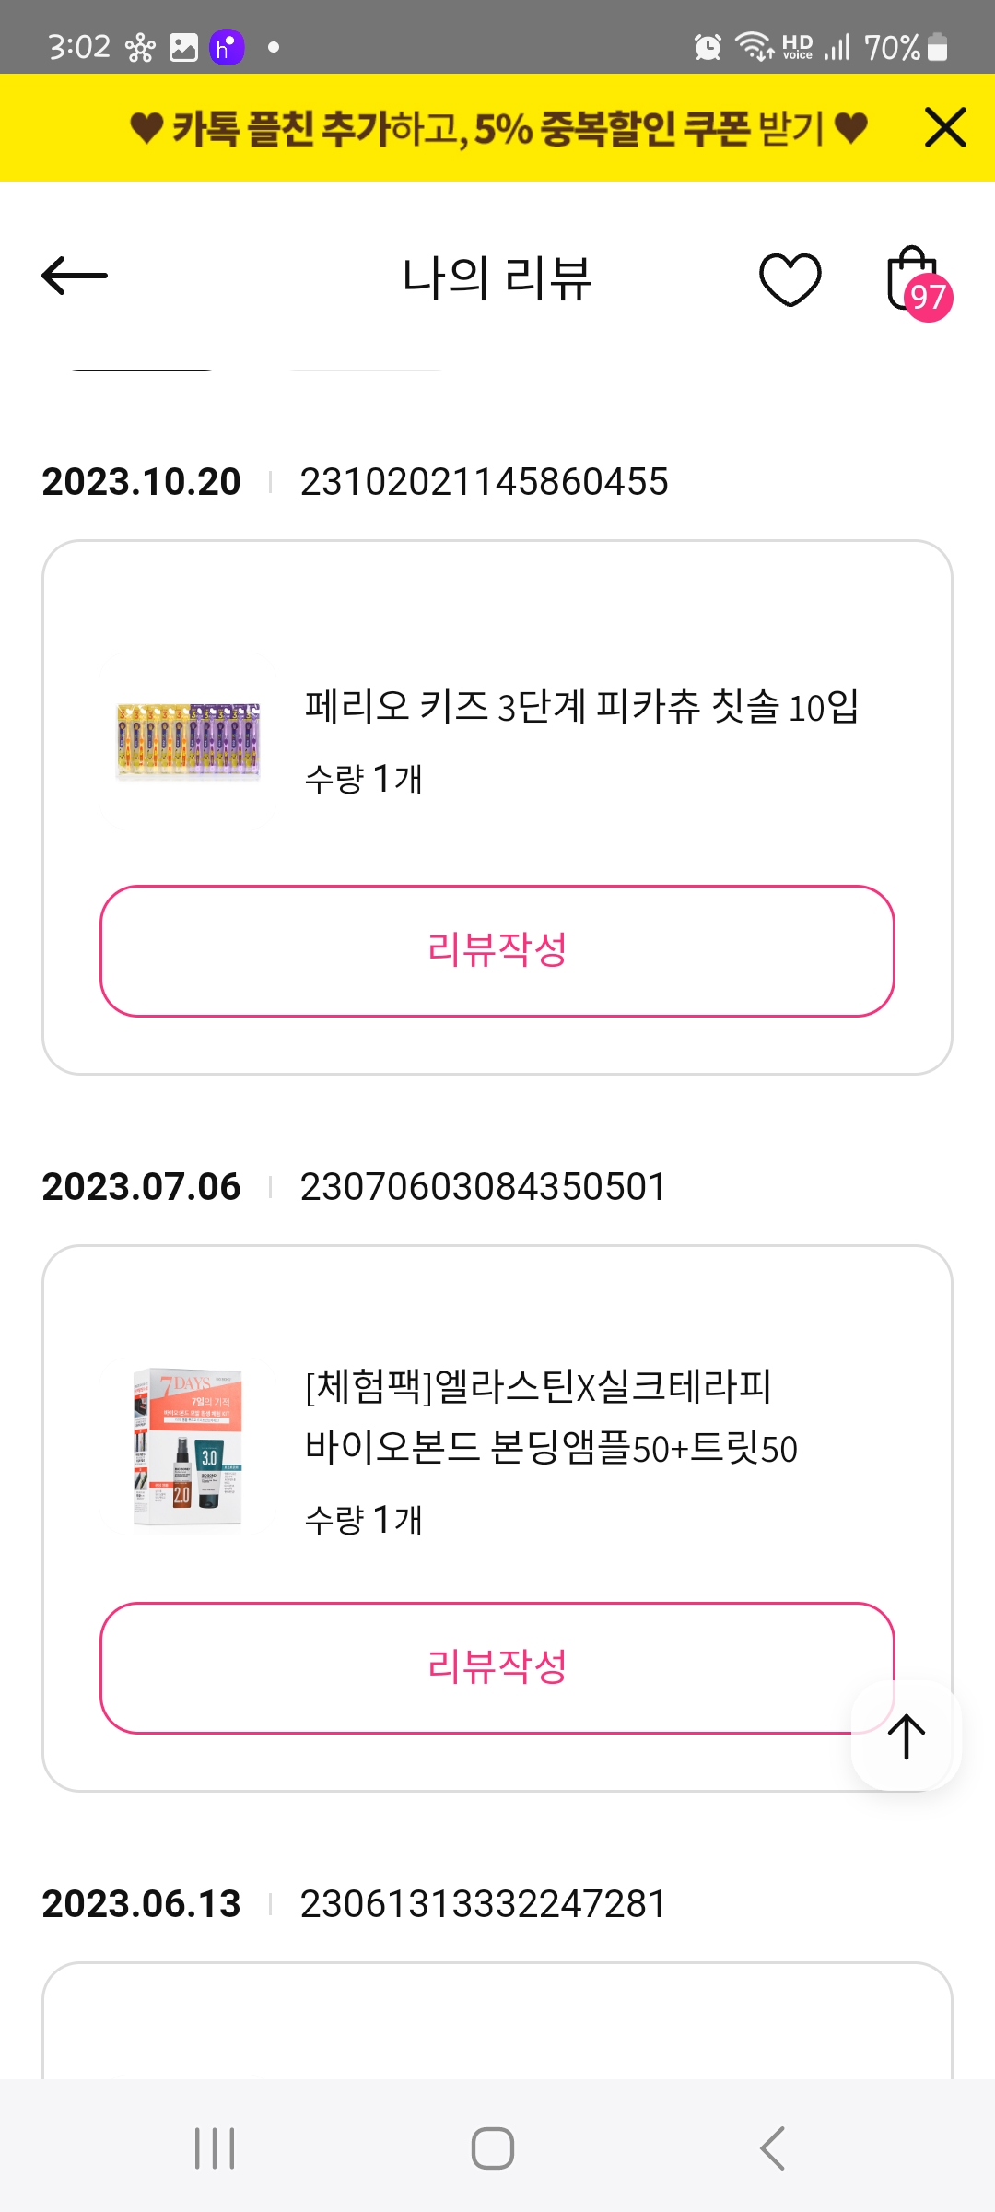Image resolution: width=995 pixels, height=2212 pixels.
Task: Select order number 23070603084350501
Action: pyautogui.click(x=483, y=1187)
